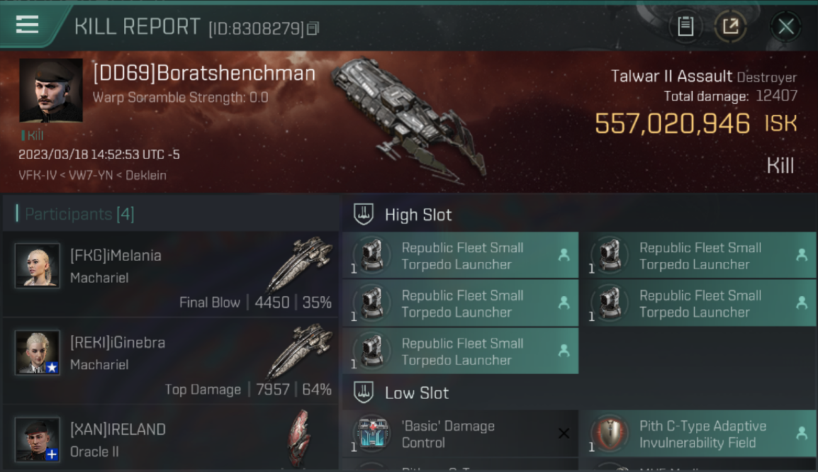Select the Low Slot section header icon
Viewport: 818px width, 472px height.
point(363,393)
